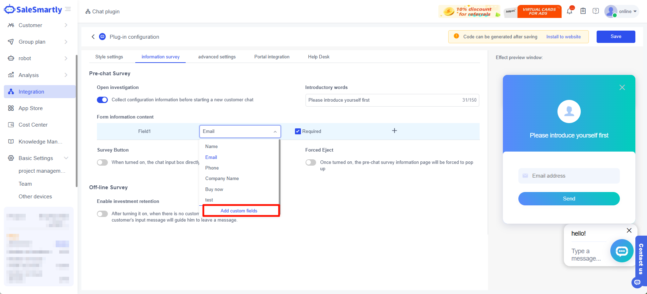Screen dimensions: 647x294
Task: Choose Add custom fields option
Action: pyautogui.click(x=239, y=211)
